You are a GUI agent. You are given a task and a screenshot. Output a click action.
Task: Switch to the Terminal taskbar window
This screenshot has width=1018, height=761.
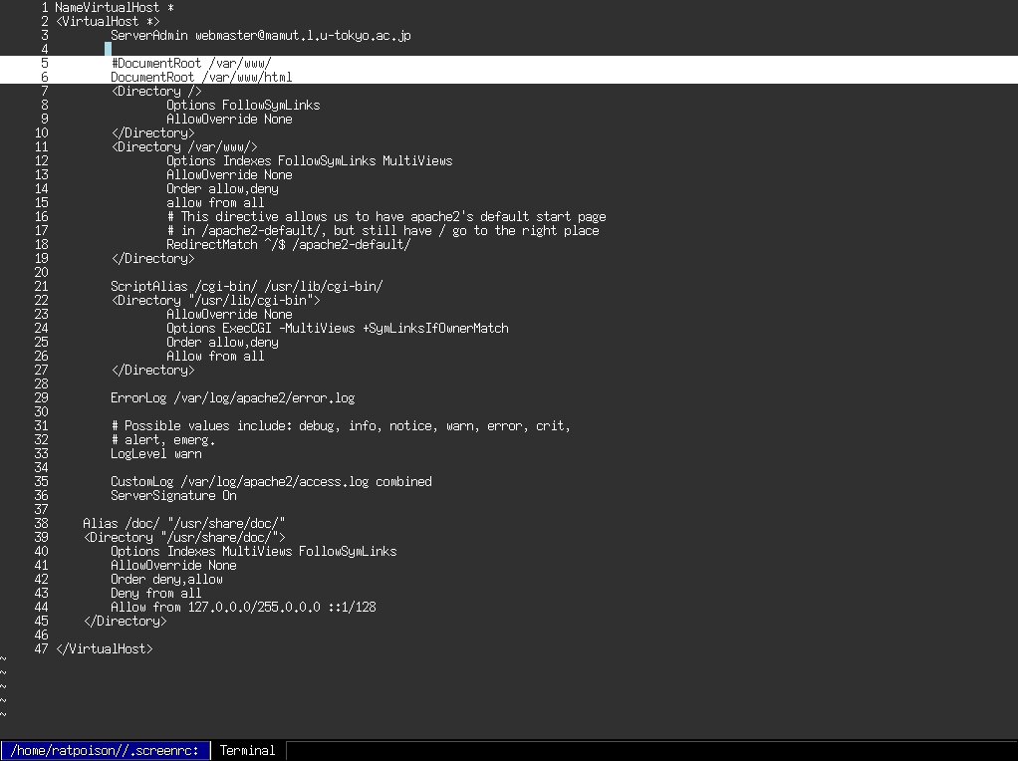point(247,750)
